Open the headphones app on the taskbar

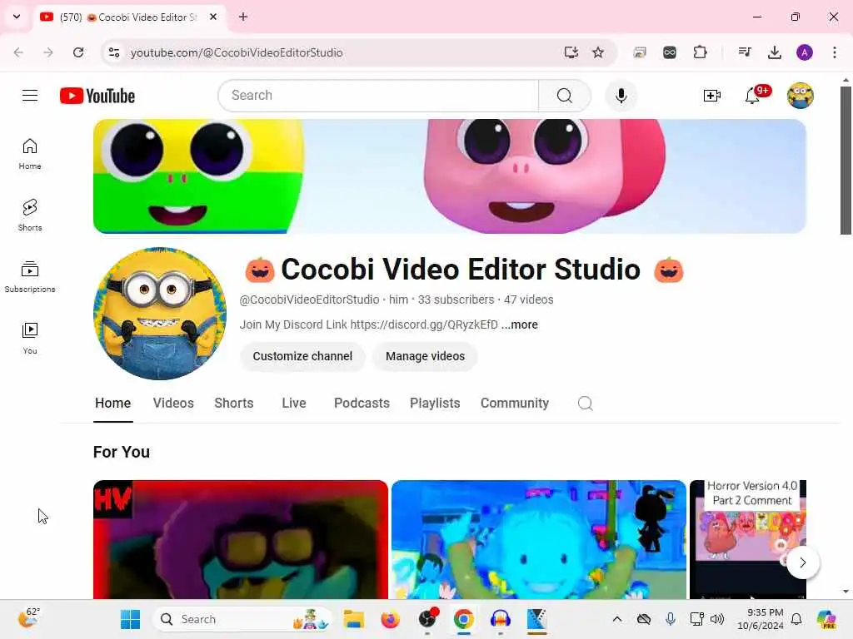coord(500,619)
